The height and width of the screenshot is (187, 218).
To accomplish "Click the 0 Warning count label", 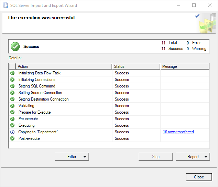I will click(x=196, y=49).
